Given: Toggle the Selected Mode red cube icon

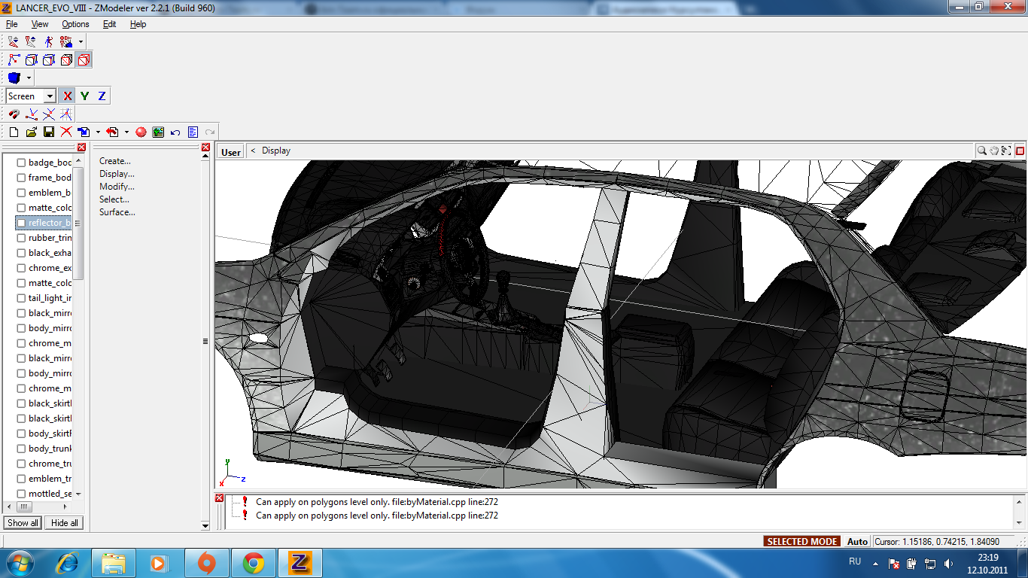Looking at the screenshot, I should (x=84, y=60).
